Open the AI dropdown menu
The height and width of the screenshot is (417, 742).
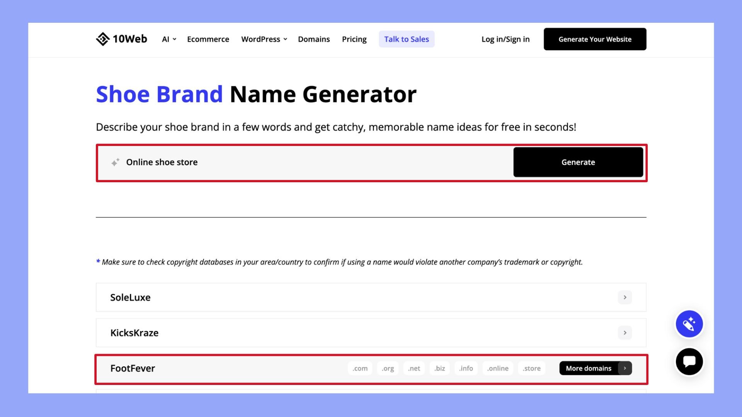[x=168, y=39]
